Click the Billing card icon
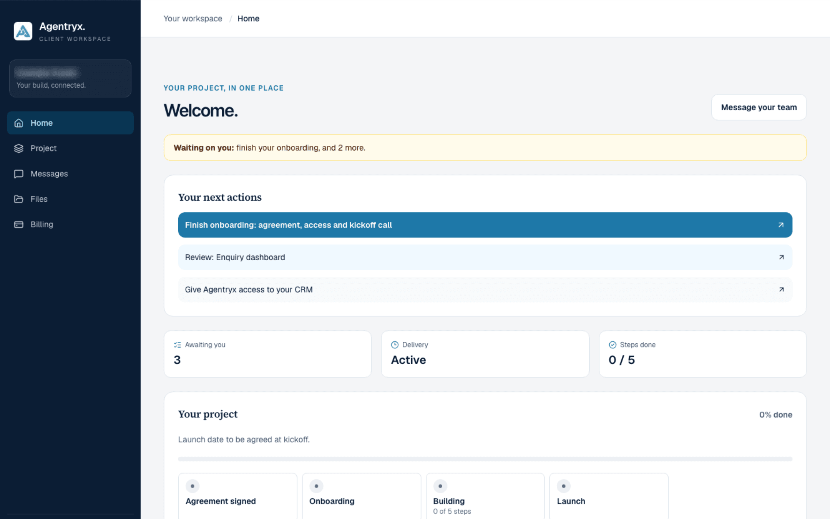Viewport: 830px width, 519px height. tap(19, 225)
